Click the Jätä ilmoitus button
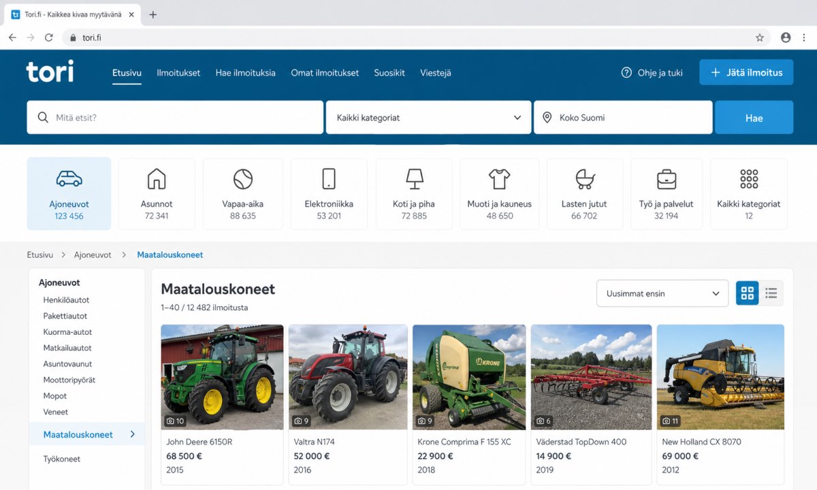 click(746, 72)
